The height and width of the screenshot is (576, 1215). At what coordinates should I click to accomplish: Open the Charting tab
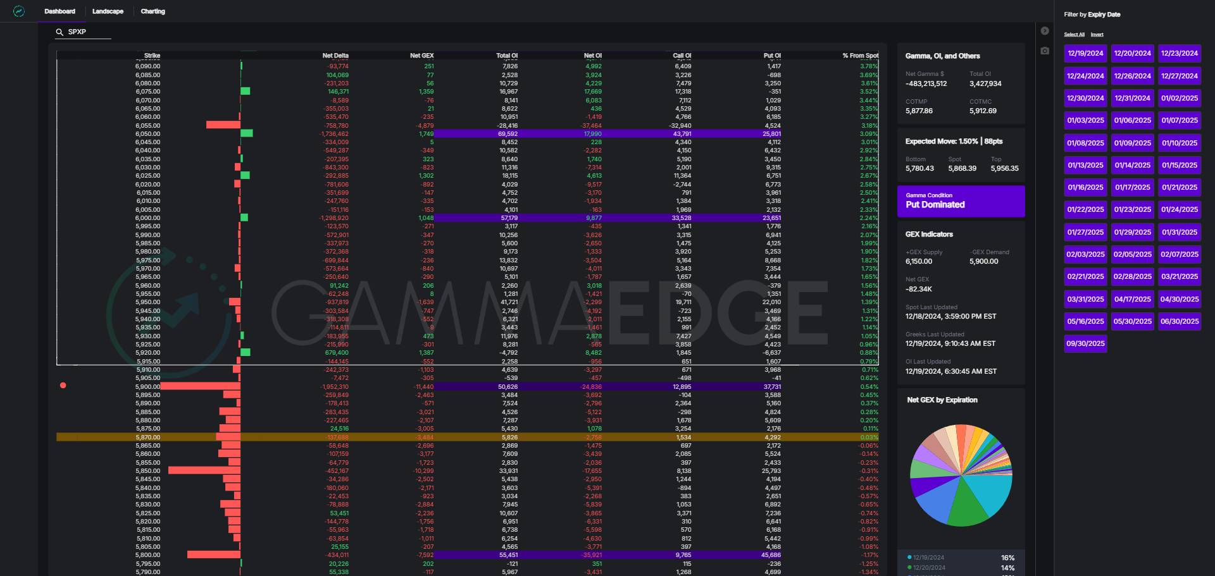coord(153,11)
